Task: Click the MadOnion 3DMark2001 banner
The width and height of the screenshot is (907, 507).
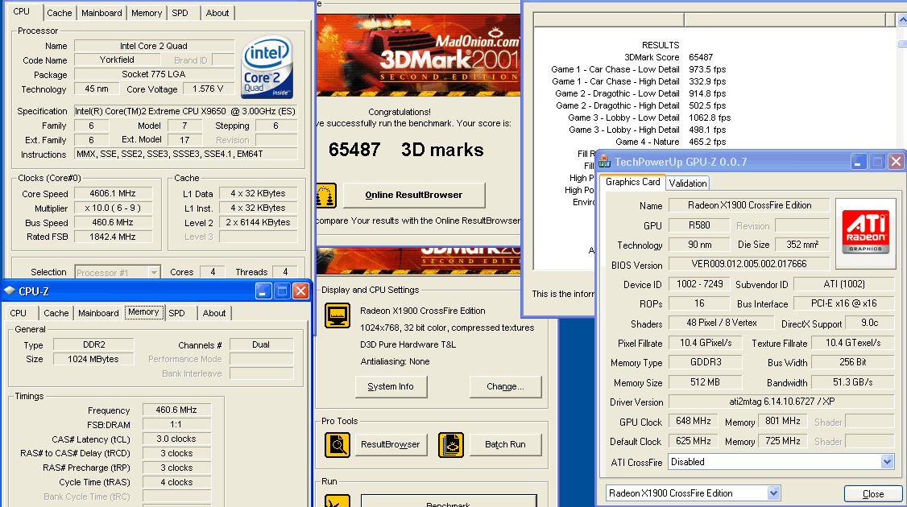Action: pos(418,56)
